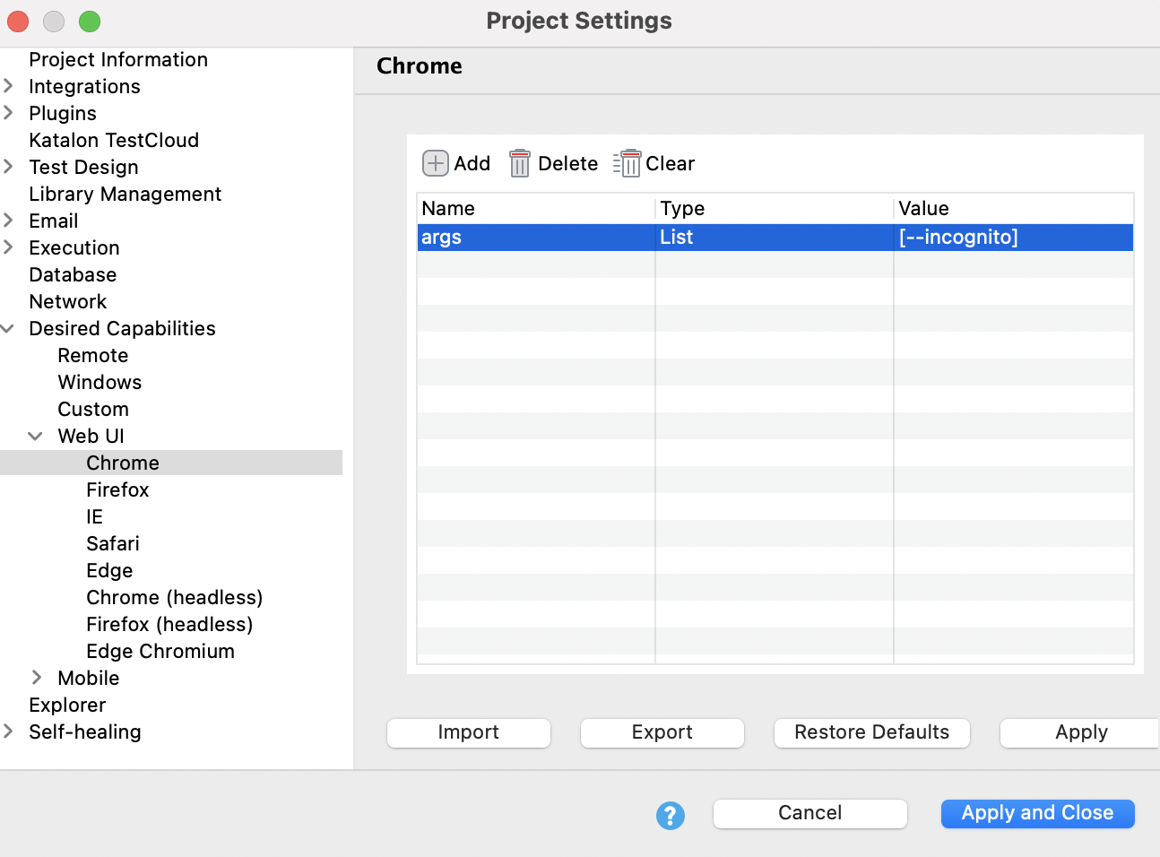The width and height of the screenshot is (1160, 857).
Task: Expand the Test Design arrow
Action: pyautogui.click(x=9, y=167)
